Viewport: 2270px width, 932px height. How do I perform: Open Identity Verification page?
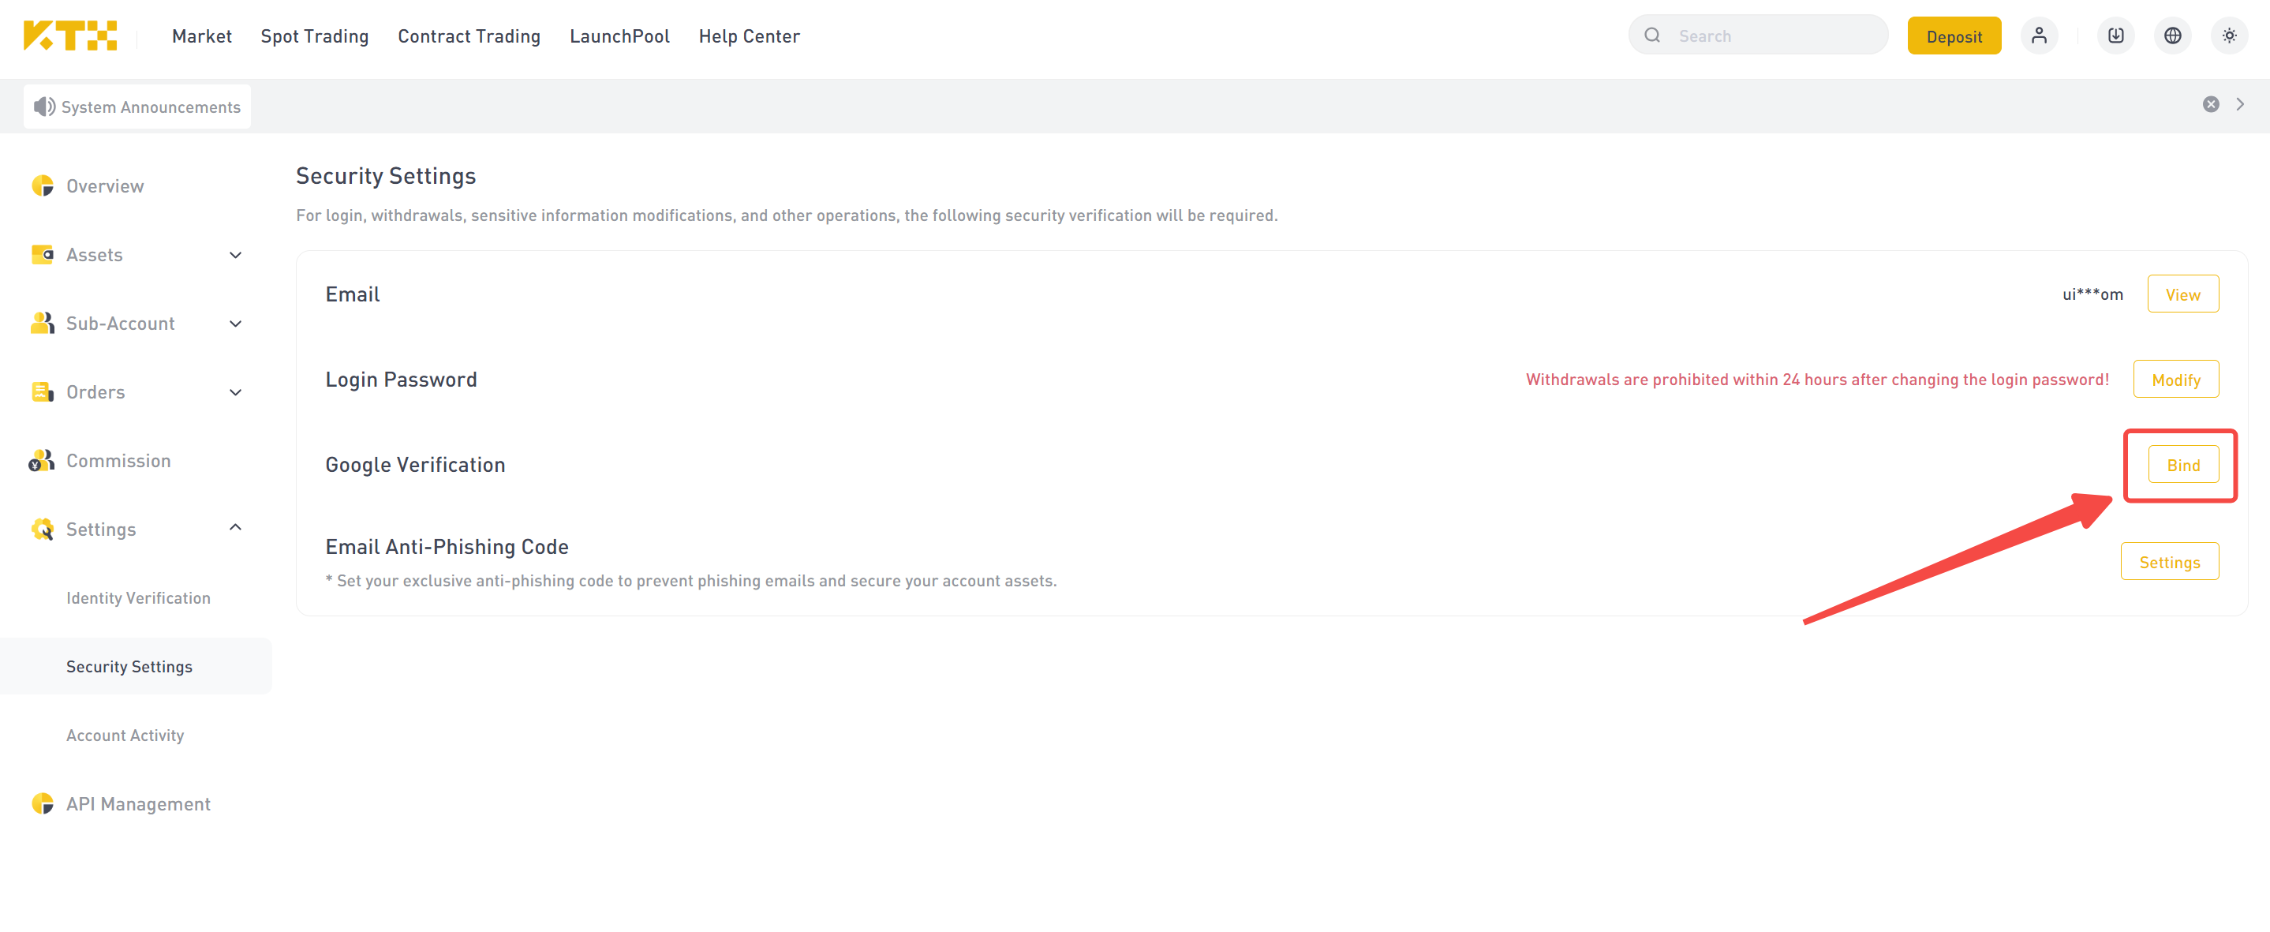point(138,598)
